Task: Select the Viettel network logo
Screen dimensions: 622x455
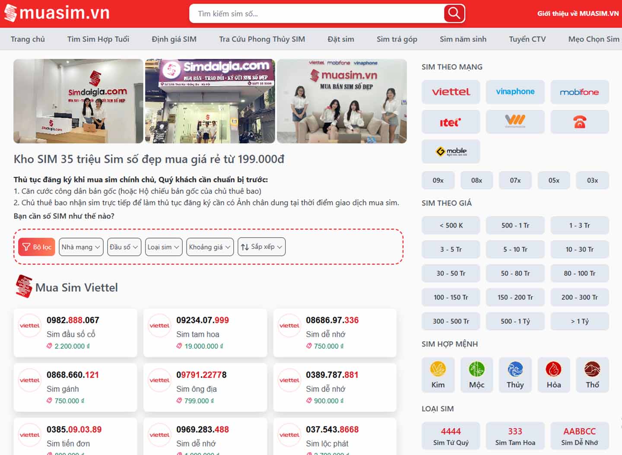Action: tap(451, 92)
